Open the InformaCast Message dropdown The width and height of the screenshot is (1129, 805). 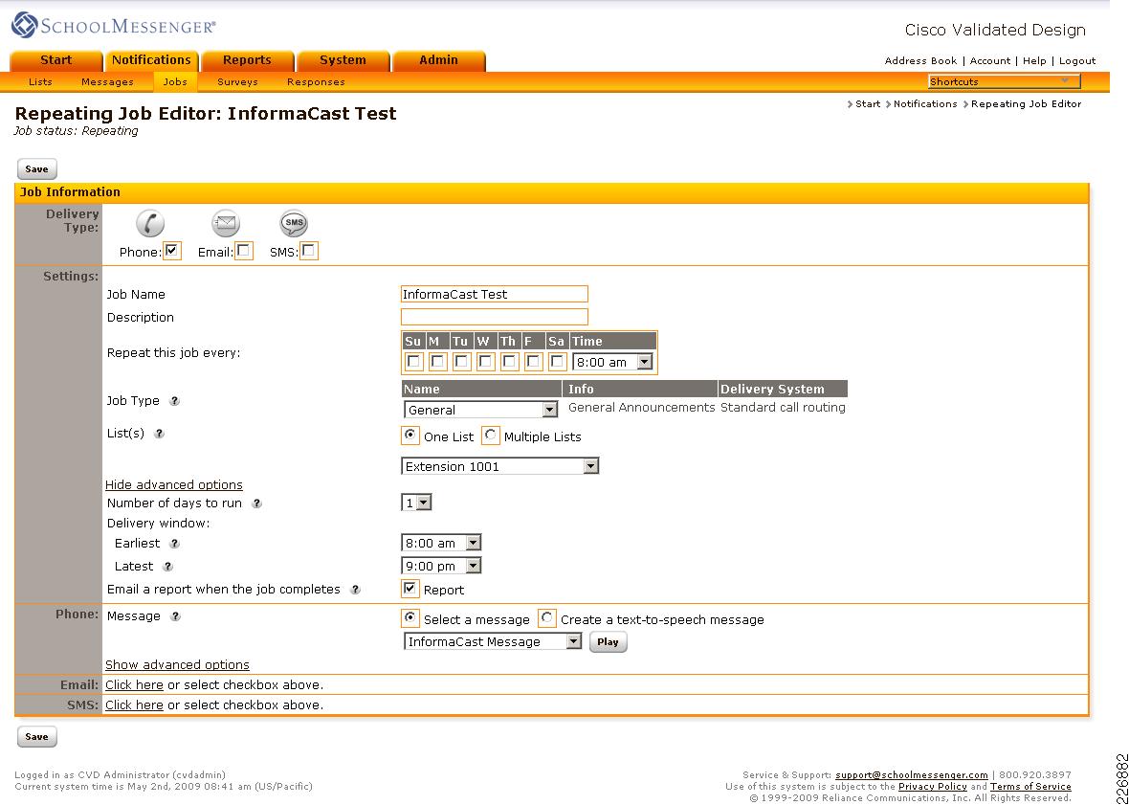coord(493,641)
